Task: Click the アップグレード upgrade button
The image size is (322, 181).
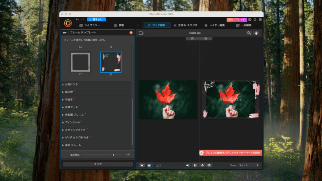Action: pos(237,19)
